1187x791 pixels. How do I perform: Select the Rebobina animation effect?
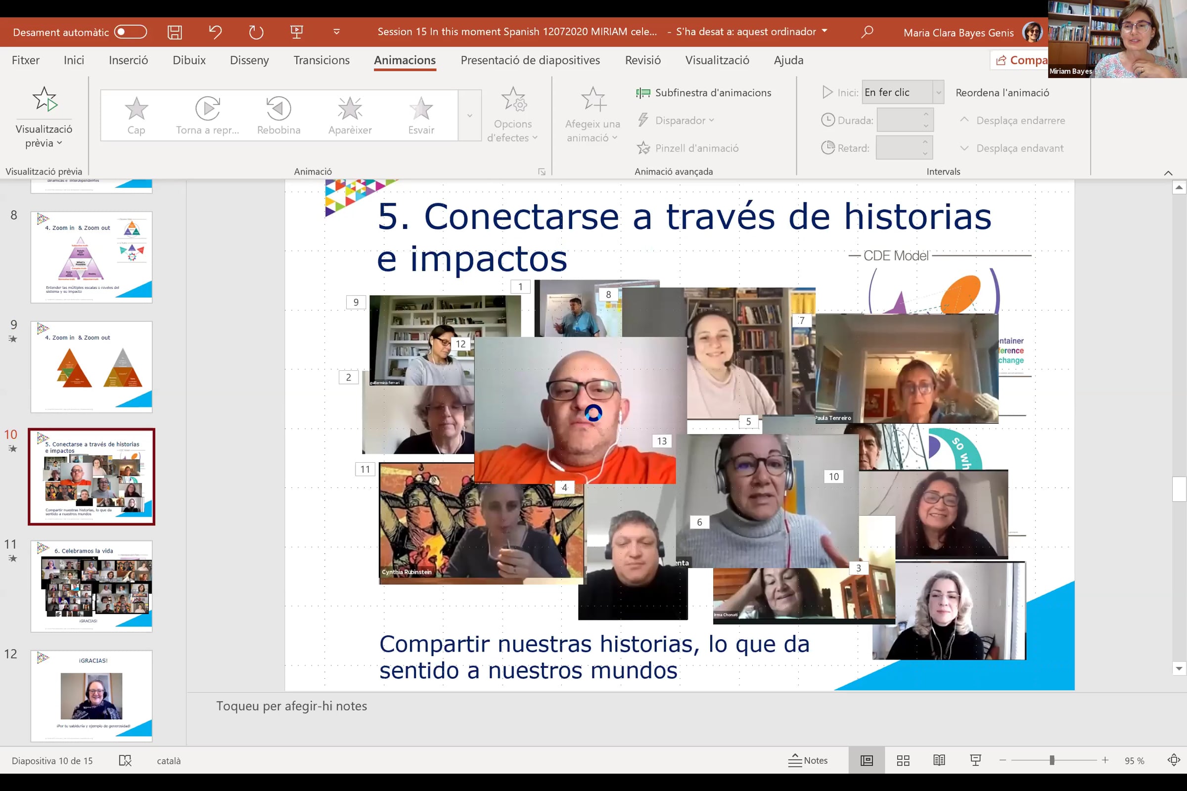278,115
